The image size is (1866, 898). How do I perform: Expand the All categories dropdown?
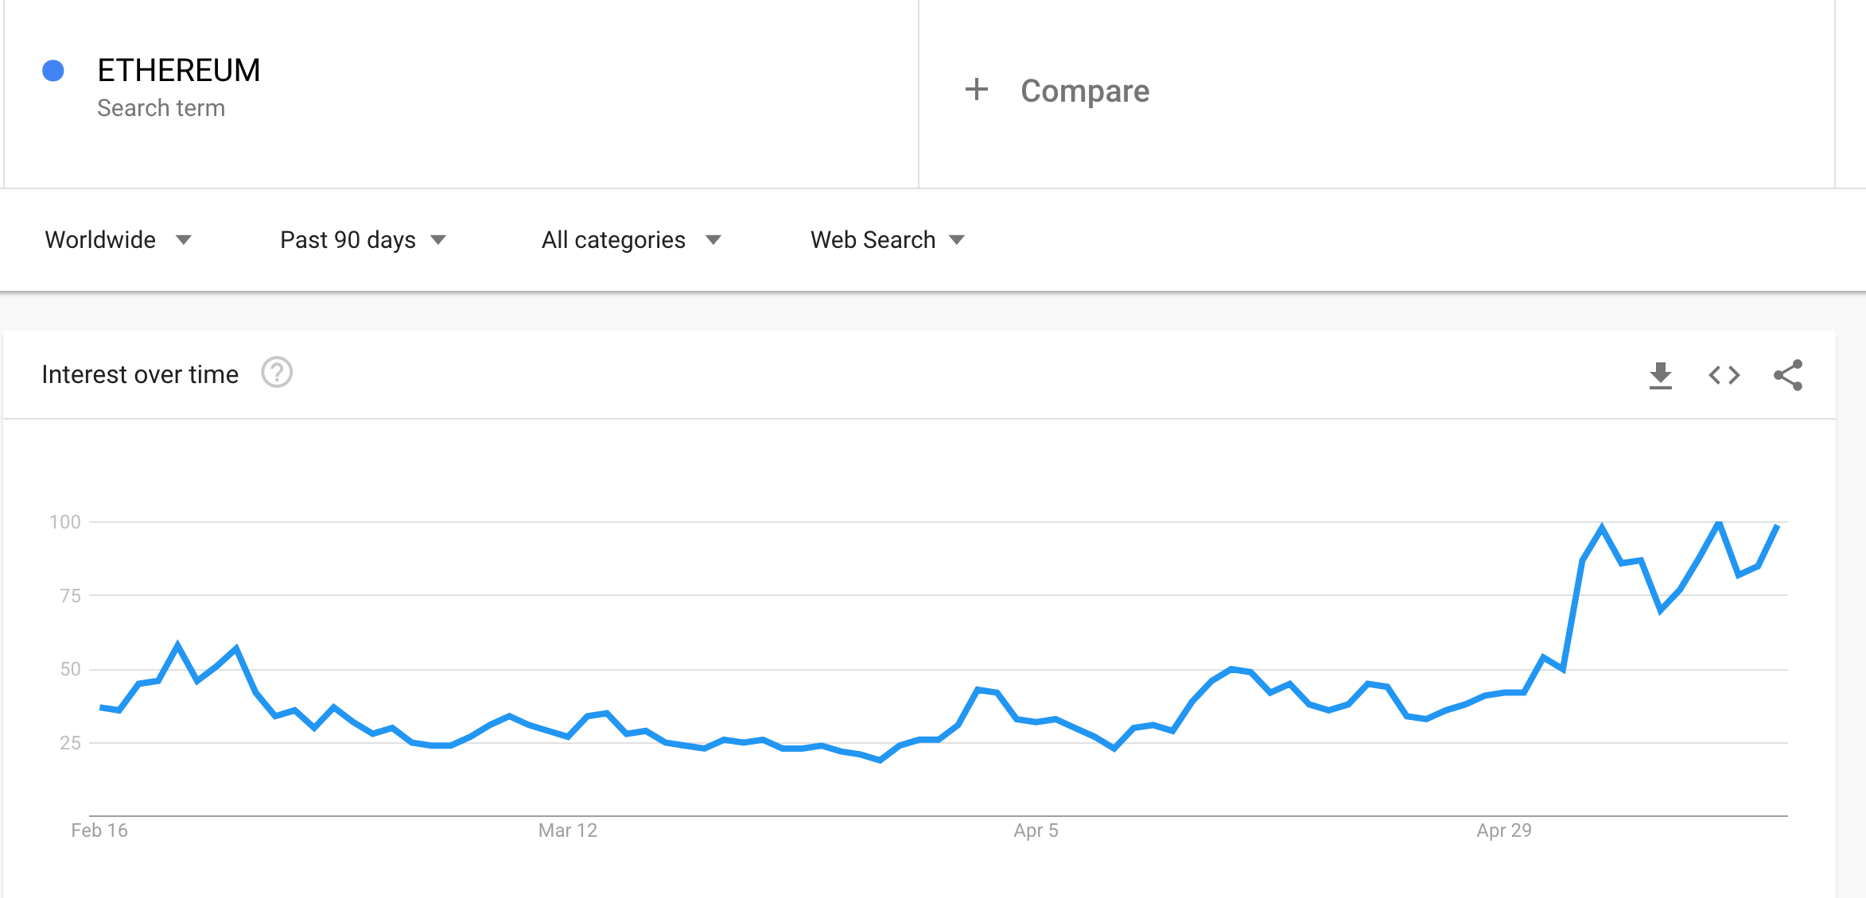631,240
